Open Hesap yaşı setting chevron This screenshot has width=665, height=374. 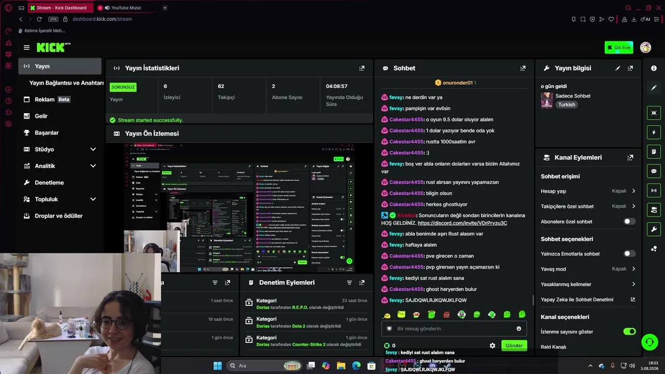633,191
